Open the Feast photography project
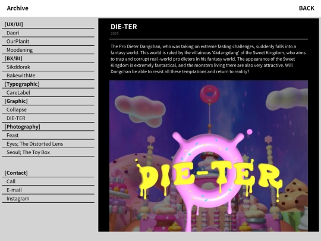Screen dimensions: 321x241 (12, 136)
